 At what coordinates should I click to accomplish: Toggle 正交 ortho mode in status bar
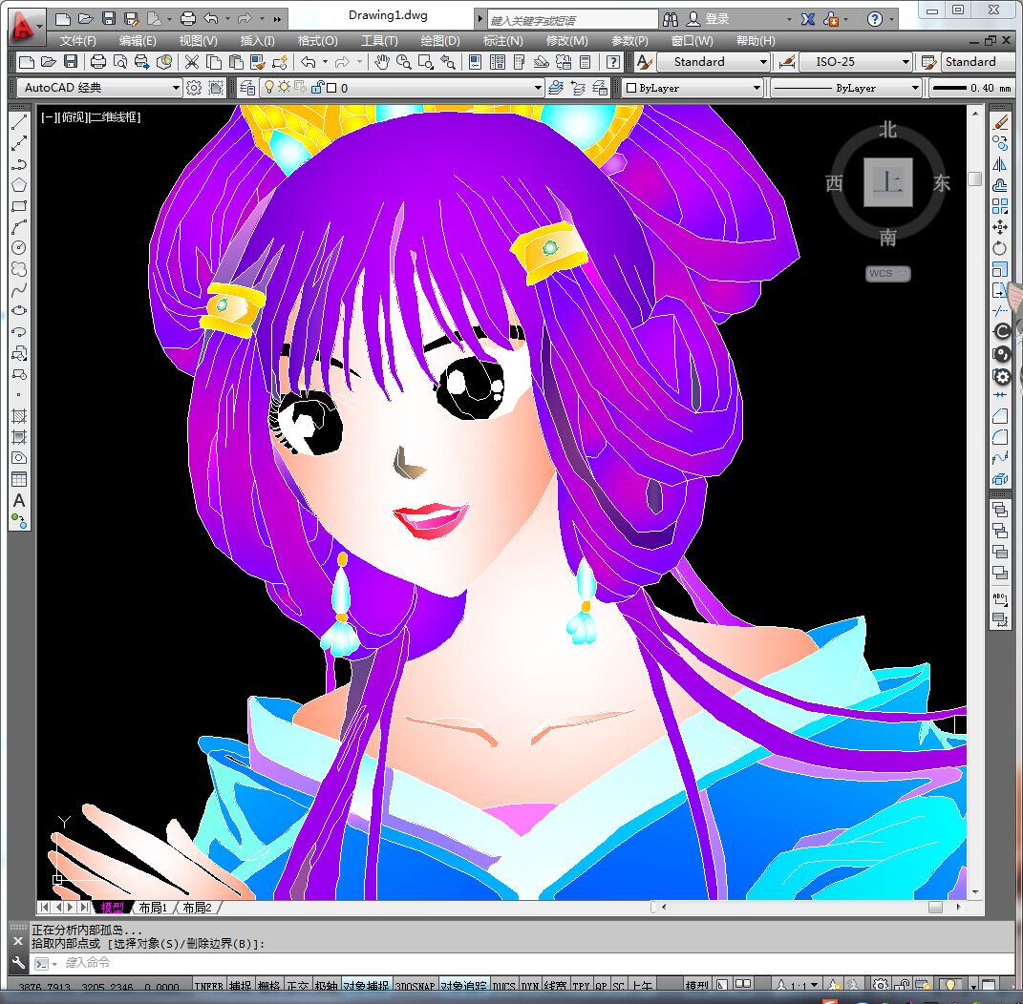[298, 987]
